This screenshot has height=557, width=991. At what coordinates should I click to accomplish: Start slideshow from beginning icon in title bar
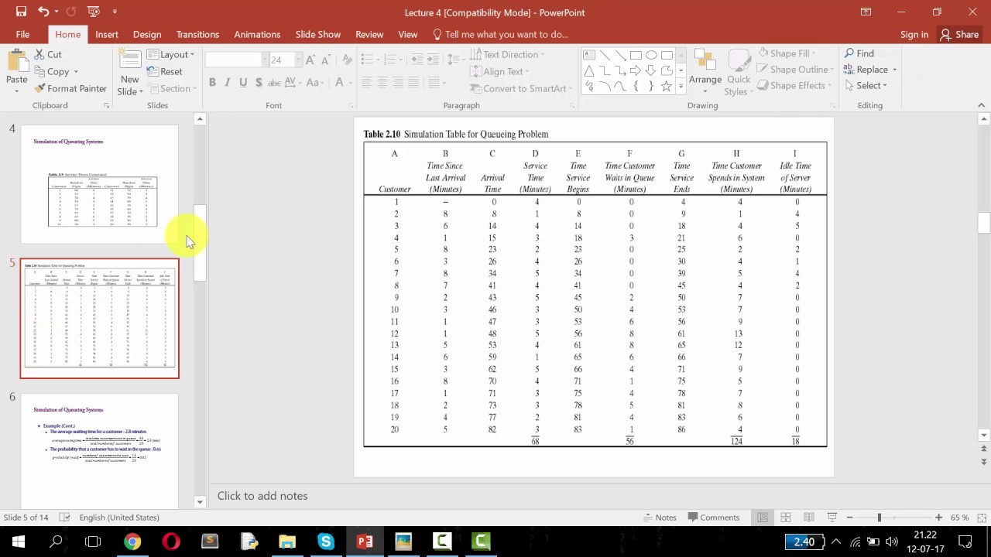point(93,12)
